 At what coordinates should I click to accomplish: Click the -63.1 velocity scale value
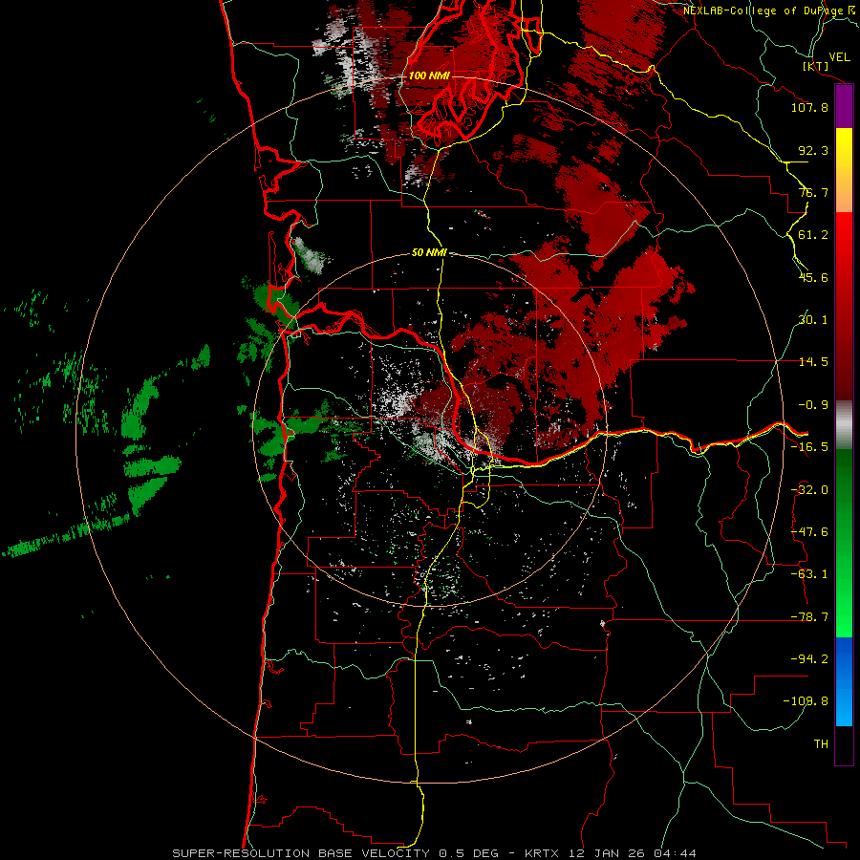[x=809, y=574]
